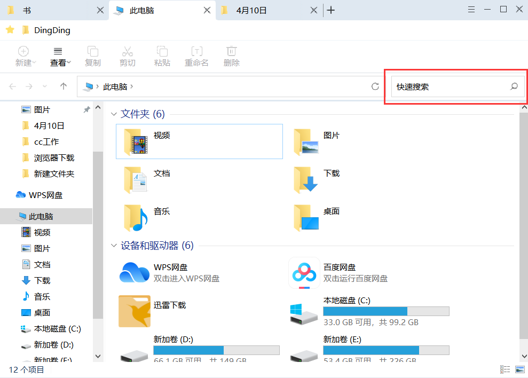Open the DingDing bookmark folder
Image resolution: width=528 pixels, height=378 pixels.
(x=46, y=30)
